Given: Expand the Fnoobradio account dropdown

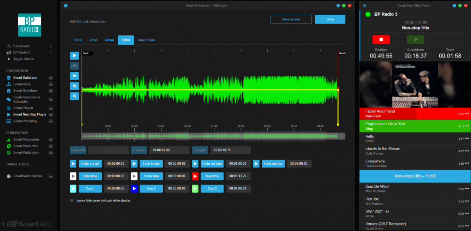Looking at the screenshot, I should tap(51, 46).
